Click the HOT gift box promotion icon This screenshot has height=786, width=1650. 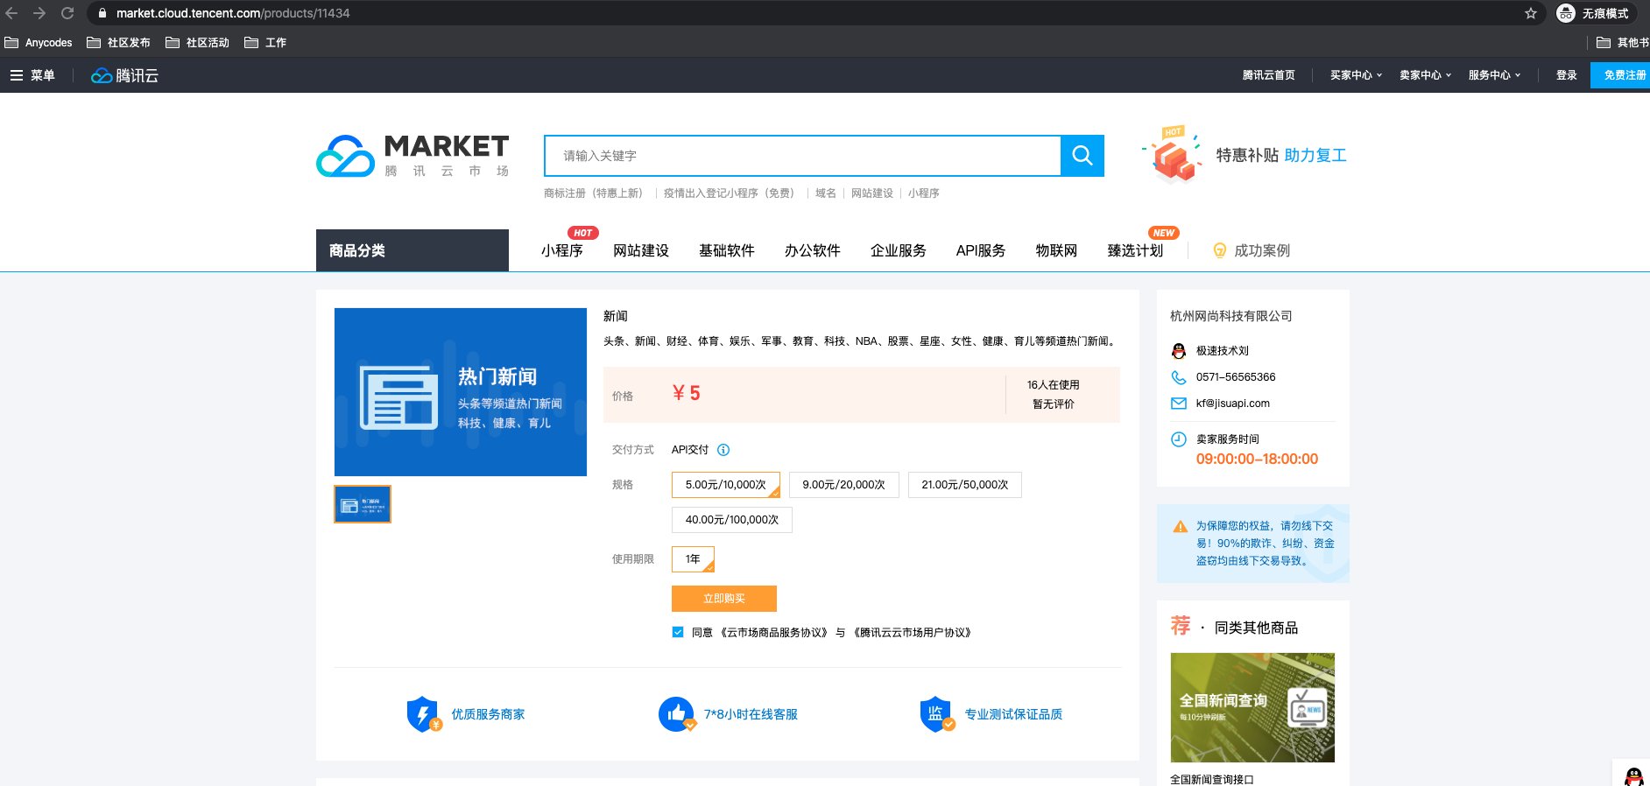[x=1172, y=155]
